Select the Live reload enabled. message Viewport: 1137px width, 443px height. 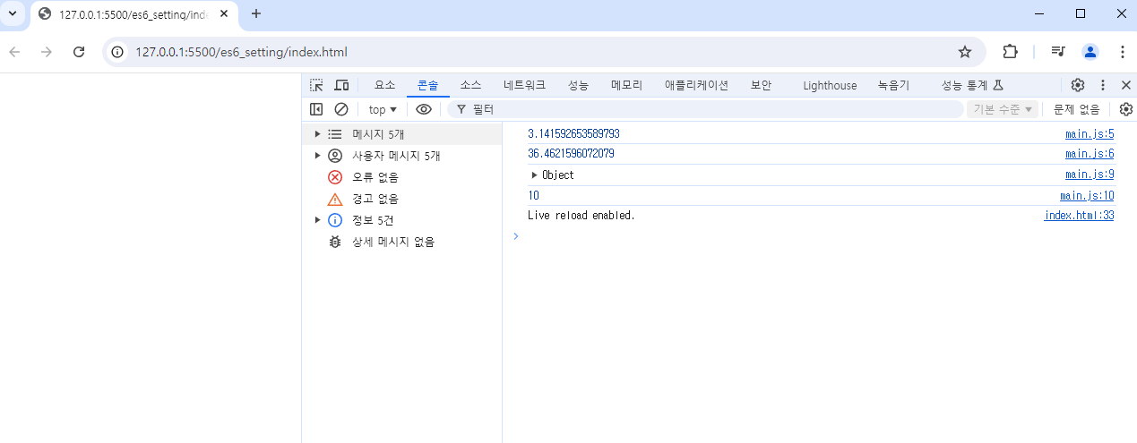coord(581,216)
